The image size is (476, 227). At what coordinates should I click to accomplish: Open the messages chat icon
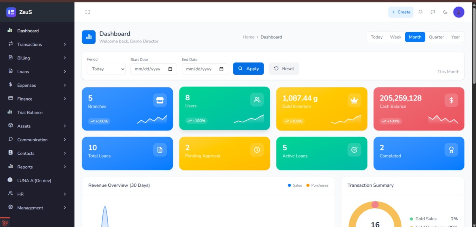pyautogui.click(x=433, y=12)
